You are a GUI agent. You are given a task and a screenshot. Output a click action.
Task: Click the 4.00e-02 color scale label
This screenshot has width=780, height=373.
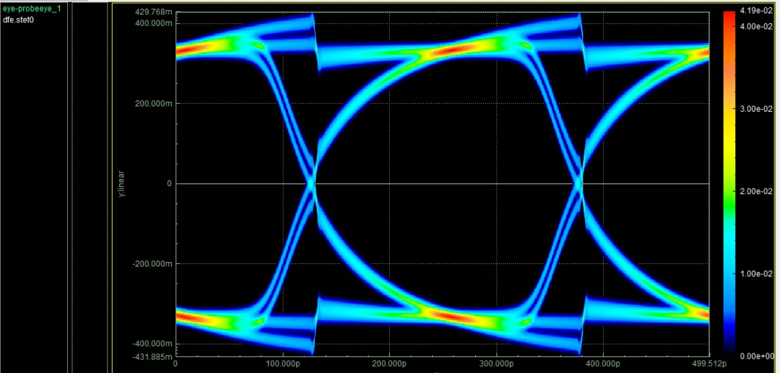tap(755, 26)
